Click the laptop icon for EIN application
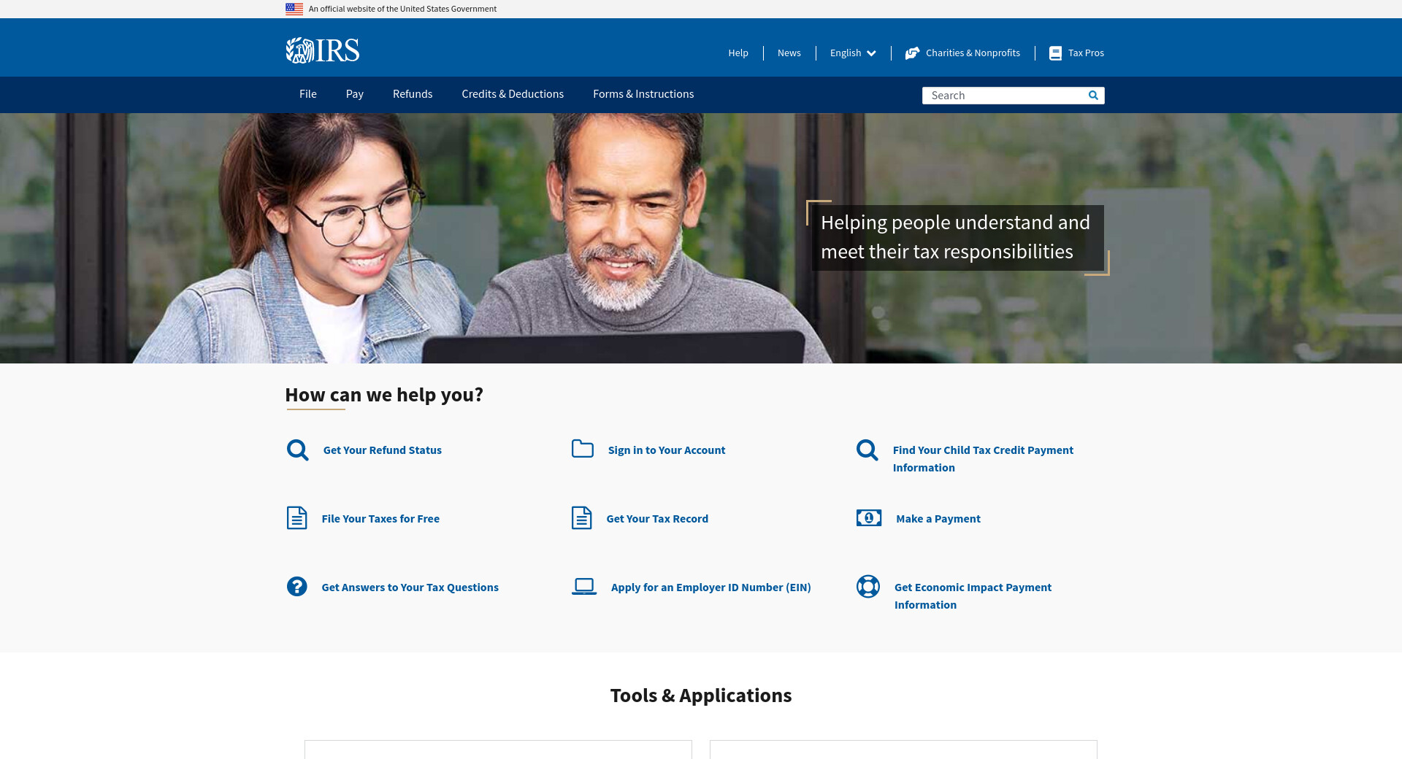Screen dimensions: 1402x759 pyautogui.click(x=583, y=587)
